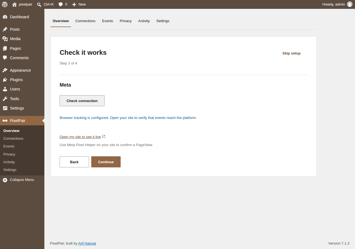Collapse the admin sidebar menu
The height and width of the screenshot is (249, 355).
coord(22,180)
